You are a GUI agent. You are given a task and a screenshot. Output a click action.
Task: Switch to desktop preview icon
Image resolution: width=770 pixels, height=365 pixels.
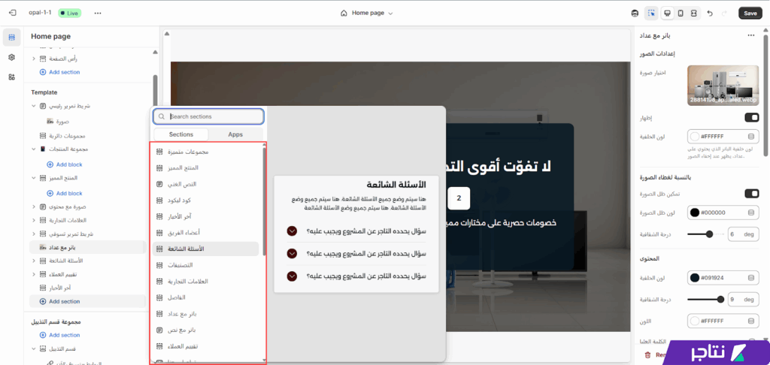tap(667, 13)
